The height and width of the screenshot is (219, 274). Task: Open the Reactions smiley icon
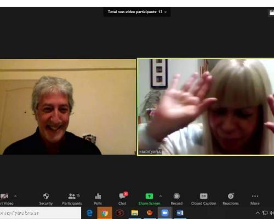tap(231, 196)
